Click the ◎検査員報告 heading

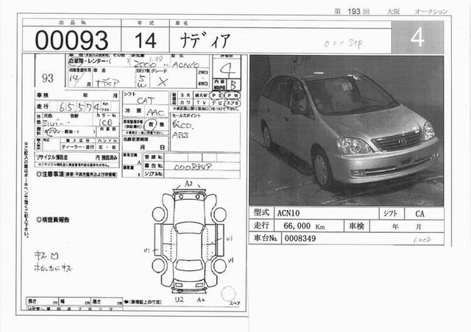click(52, 220)
